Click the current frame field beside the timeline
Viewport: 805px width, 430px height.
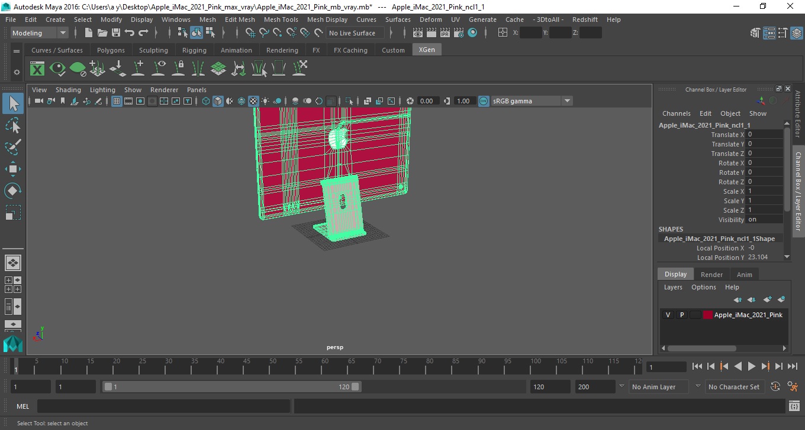click(x=666, y=367)
